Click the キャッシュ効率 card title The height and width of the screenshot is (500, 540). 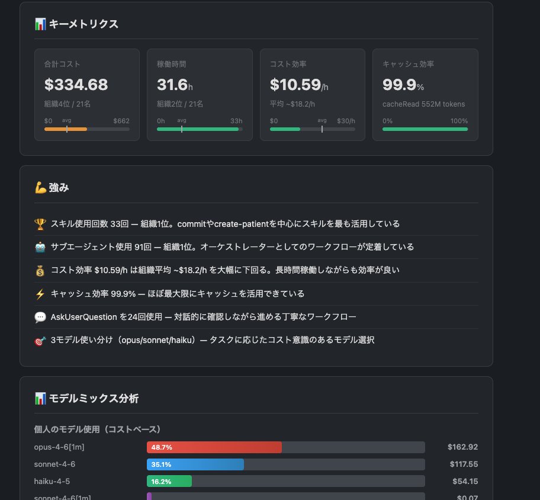[x=408, y=65]
